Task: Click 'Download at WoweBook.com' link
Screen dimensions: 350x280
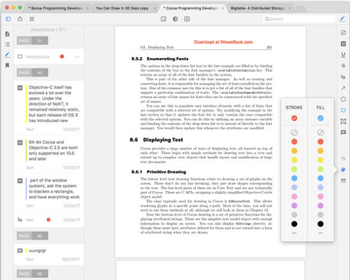Action: [x=223, y=42]
